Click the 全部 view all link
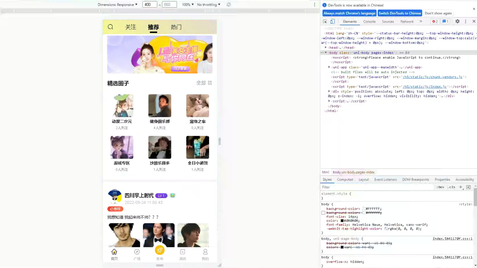Viewport: 477px width, 268px height. (x=201, y=83)
